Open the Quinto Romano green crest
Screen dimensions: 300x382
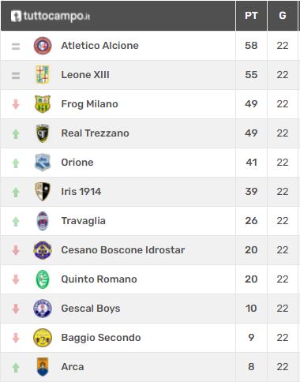(43, 279)
